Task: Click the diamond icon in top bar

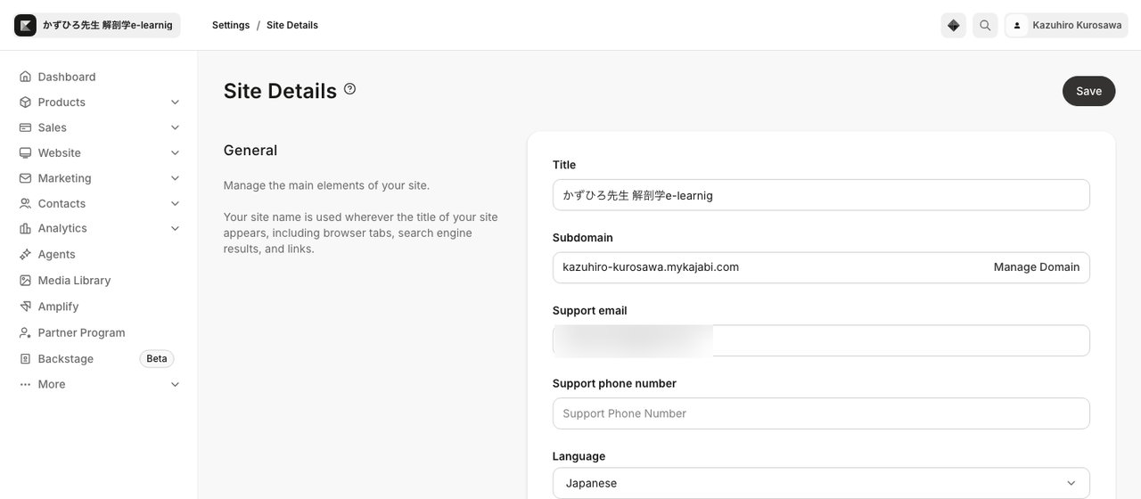Action: tap(954, 25)
